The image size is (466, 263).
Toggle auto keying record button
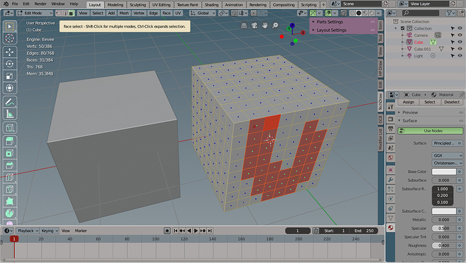167,231
